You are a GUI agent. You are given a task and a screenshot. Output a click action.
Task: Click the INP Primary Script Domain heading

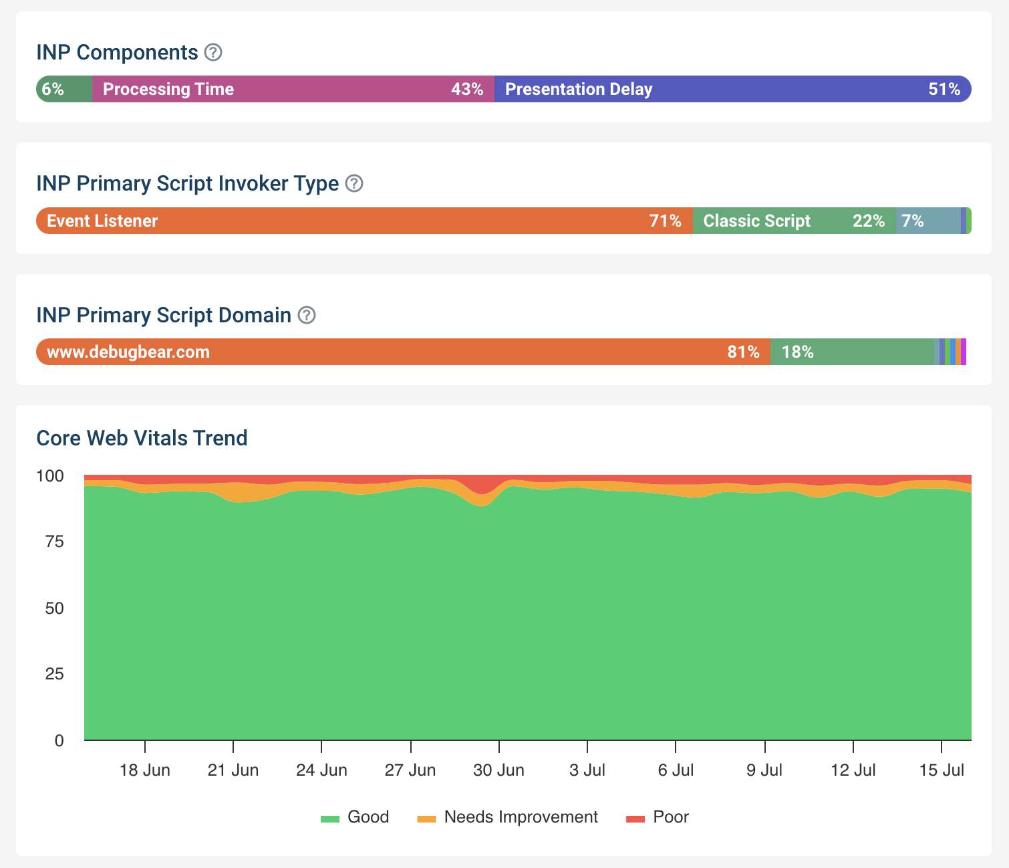[x=164, y=315]
